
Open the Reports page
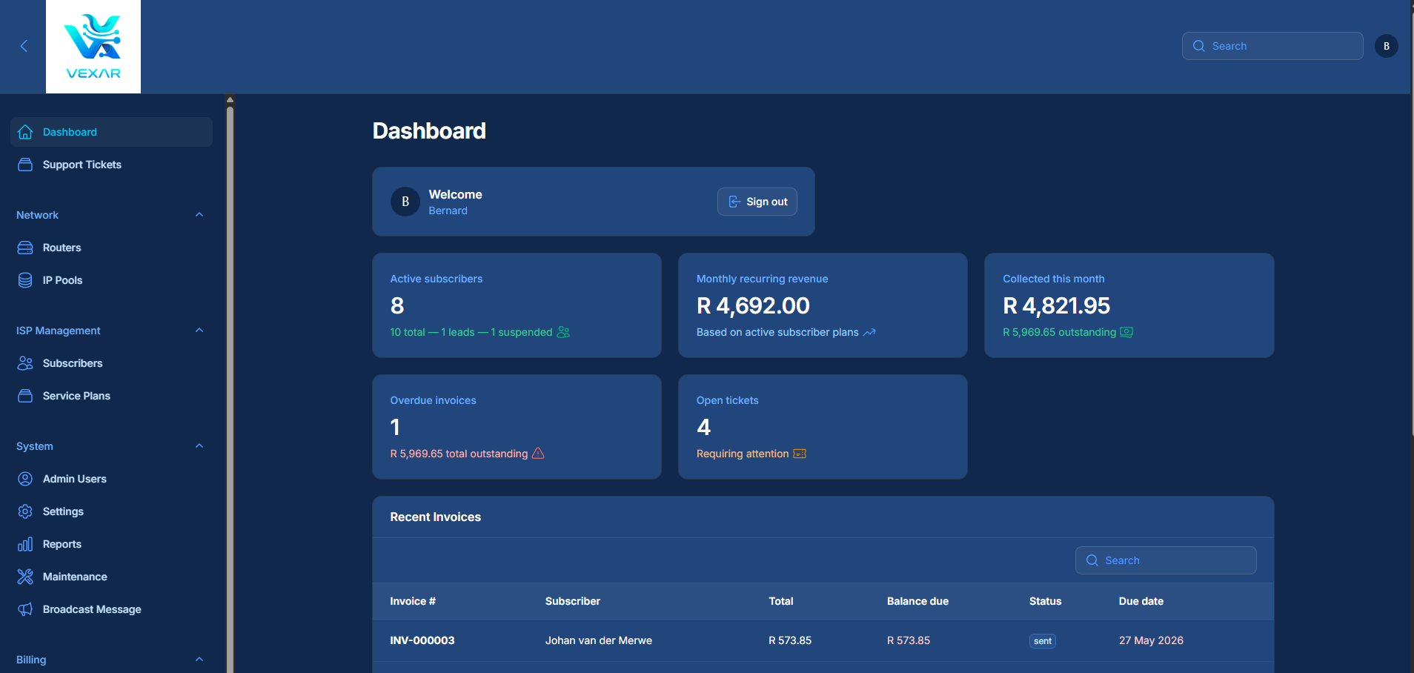pos(111,544)
